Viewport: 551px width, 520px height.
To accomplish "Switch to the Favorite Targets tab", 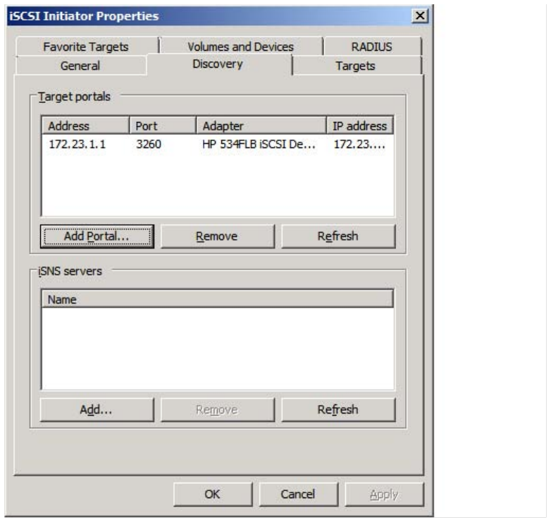I will [86, 47].
